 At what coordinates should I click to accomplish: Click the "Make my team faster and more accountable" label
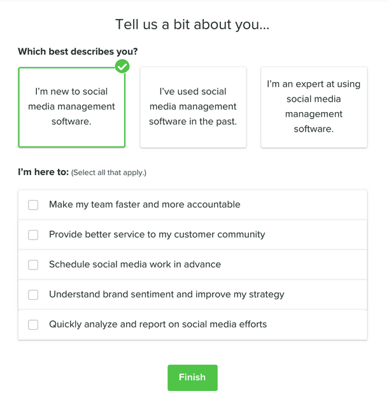145,204
